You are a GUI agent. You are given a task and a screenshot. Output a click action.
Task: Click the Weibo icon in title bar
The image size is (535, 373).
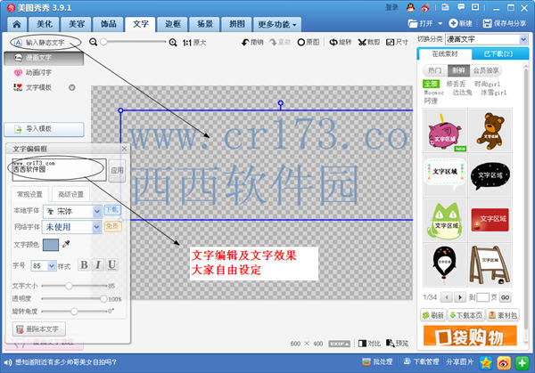pos(425,7)
